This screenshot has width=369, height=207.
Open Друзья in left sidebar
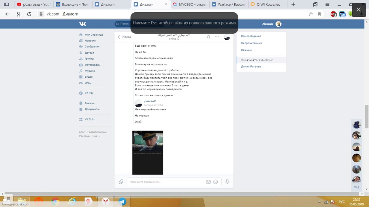89,53
